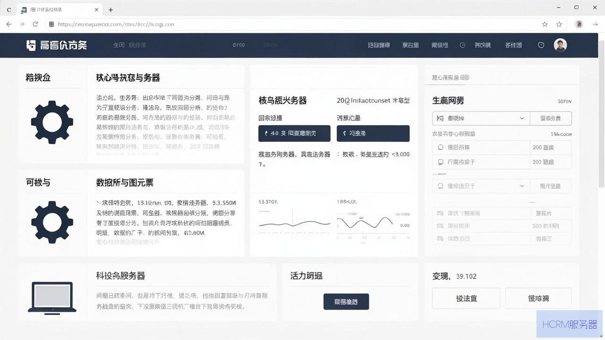This screenshot has height=340, width=605.
Task: Select the tab label atop the right sidebar panel
Action: coord(450,77)
